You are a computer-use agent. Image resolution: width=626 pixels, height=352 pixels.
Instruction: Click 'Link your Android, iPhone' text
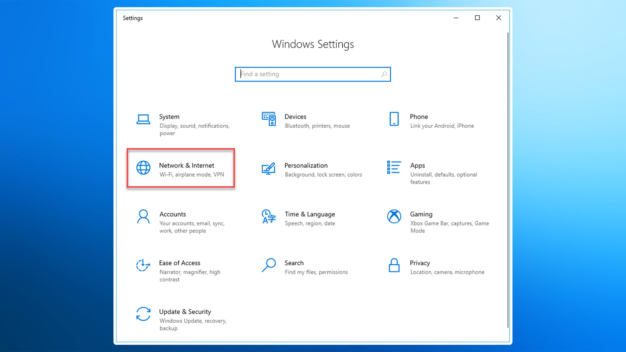[x=442, y=126]
